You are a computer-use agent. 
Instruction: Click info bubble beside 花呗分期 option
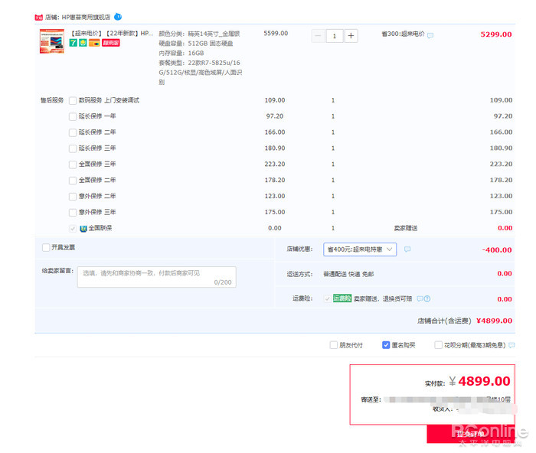[x=511, y=345]
